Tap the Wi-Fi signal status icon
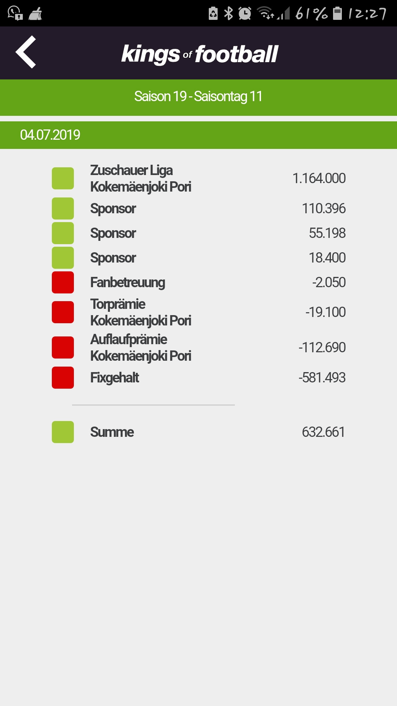The image size is (397, 706). [265, 13]
